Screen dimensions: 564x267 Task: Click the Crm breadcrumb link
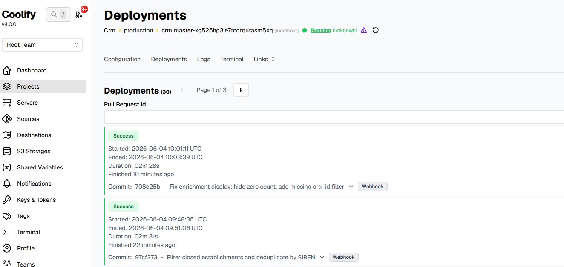(x=109, y=30)
